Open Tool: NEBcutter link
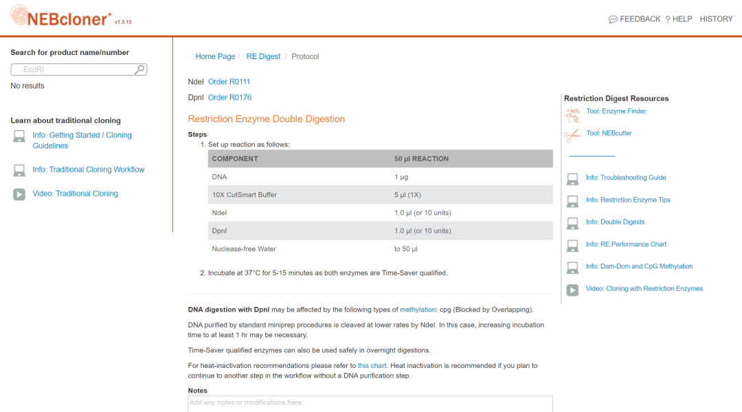 point(609,133)
